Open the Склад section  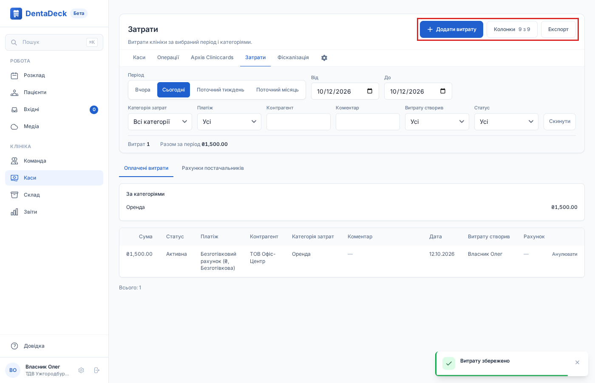click(54, 195)
